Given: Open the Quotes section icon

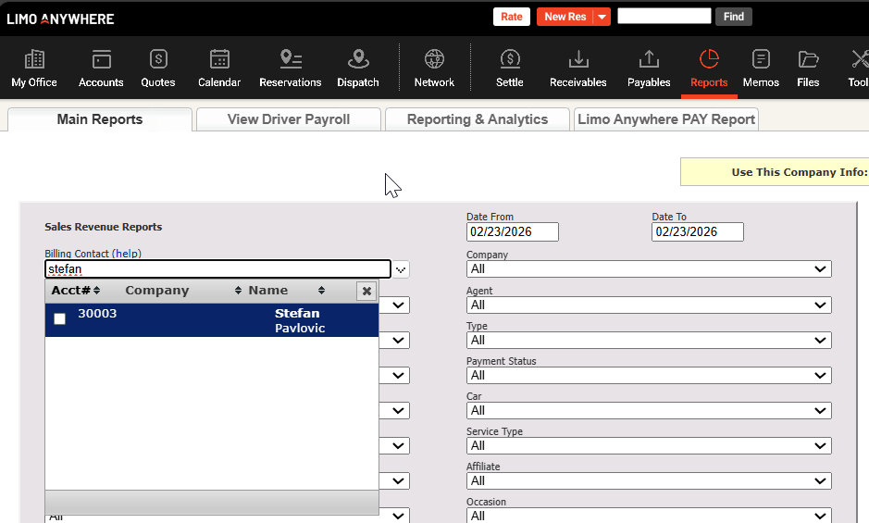Looking at the screenshot, I should (x=158, y=61).
